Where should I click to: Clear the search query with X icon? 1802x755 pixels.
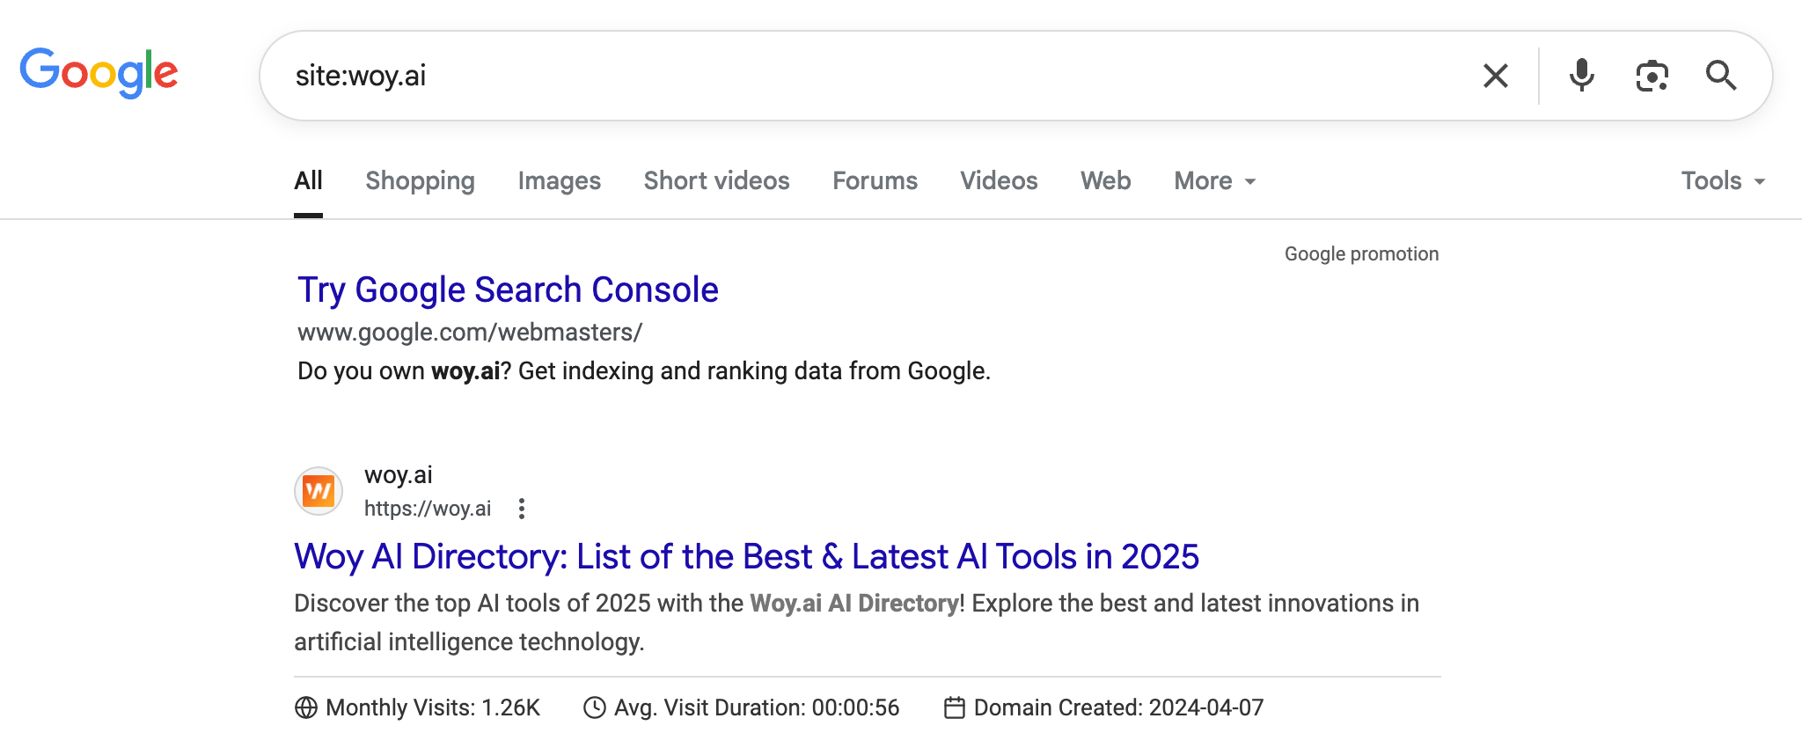point(1495,76)
